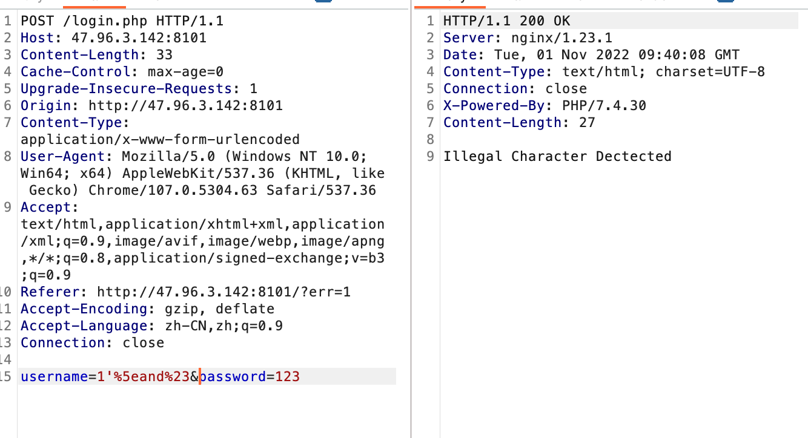
Task: Select the 'Origin: http://47.96.3.142:8101' header
Action: (152, 106)
